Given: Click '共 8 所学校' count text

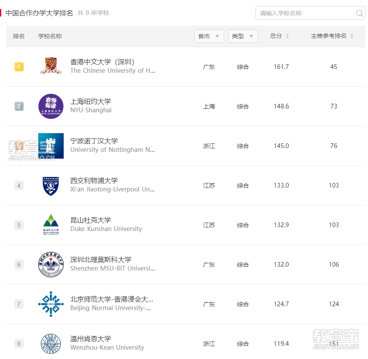Looking at the screenshot, I should pyautogui.click(x=93, y=13).
